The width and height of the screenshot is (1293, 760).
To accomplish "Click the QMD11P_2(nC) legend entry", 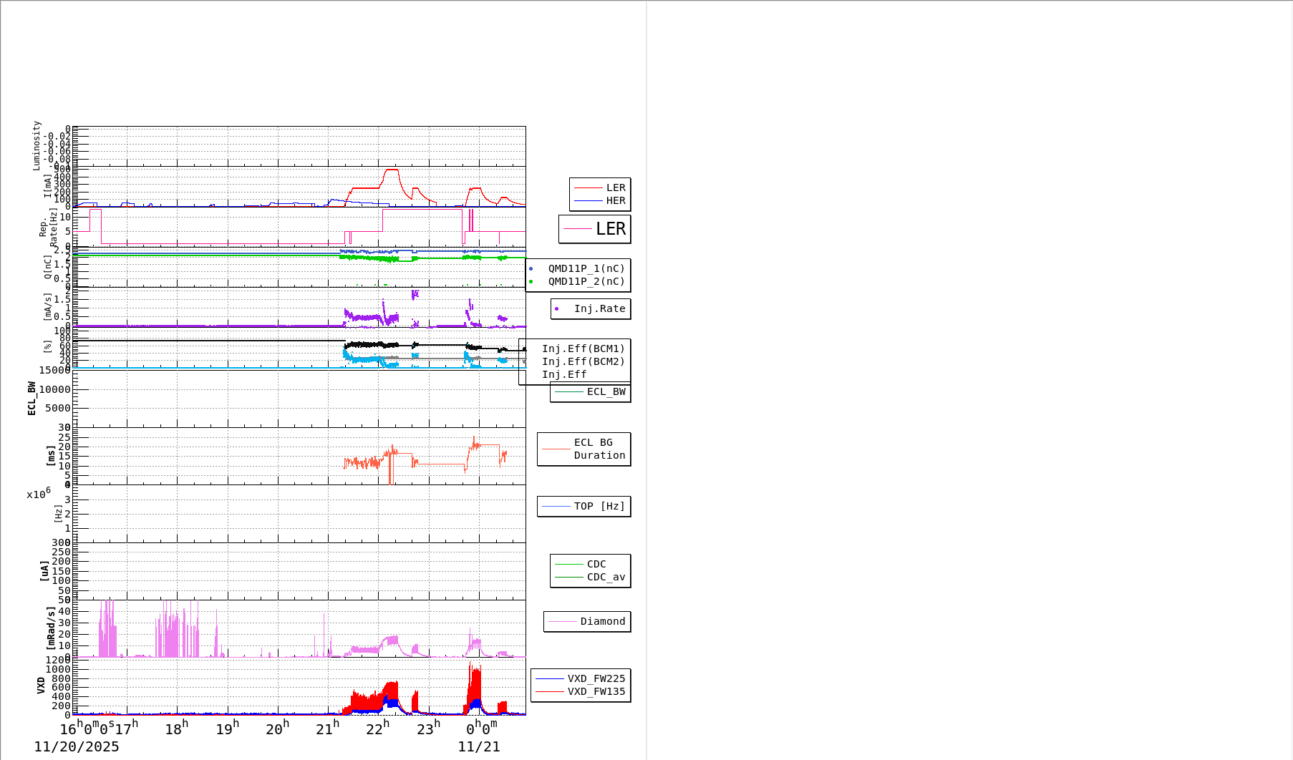I will click(x=586, y=282).
